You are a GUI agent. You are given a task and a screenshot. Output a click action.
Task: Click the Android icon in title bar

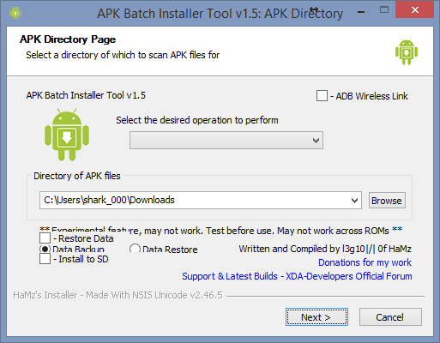pyautogui.click(x=15, y=13)
